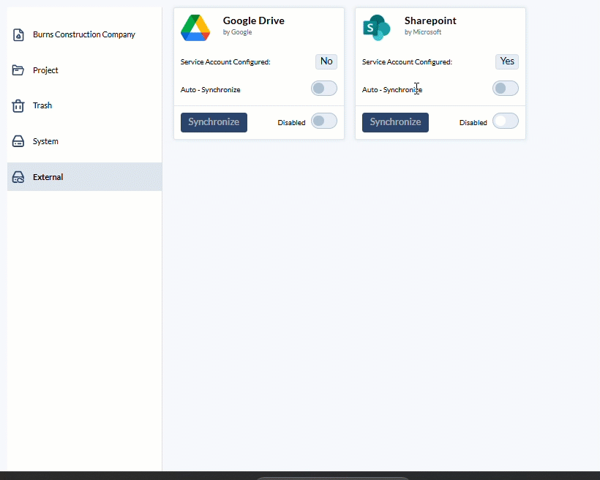Click the Project folder icon
The height and width of the screenshot is (480, 600).
[18, 70]
